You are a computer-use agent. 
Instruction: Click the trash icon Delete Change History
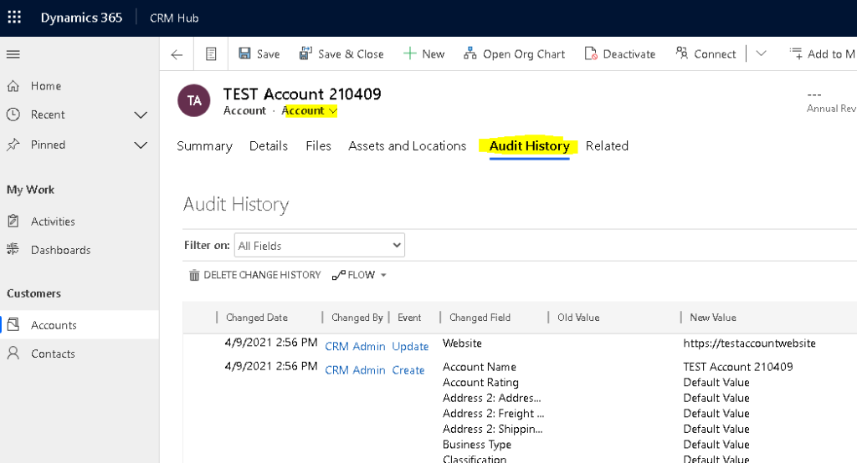(x=194, y=275)
